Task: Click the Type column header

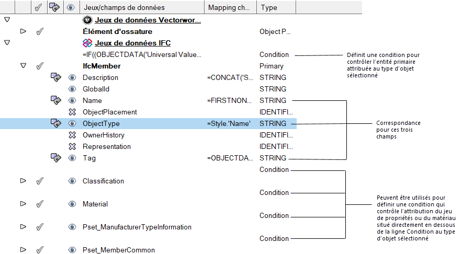Action: tap(276, 7)
